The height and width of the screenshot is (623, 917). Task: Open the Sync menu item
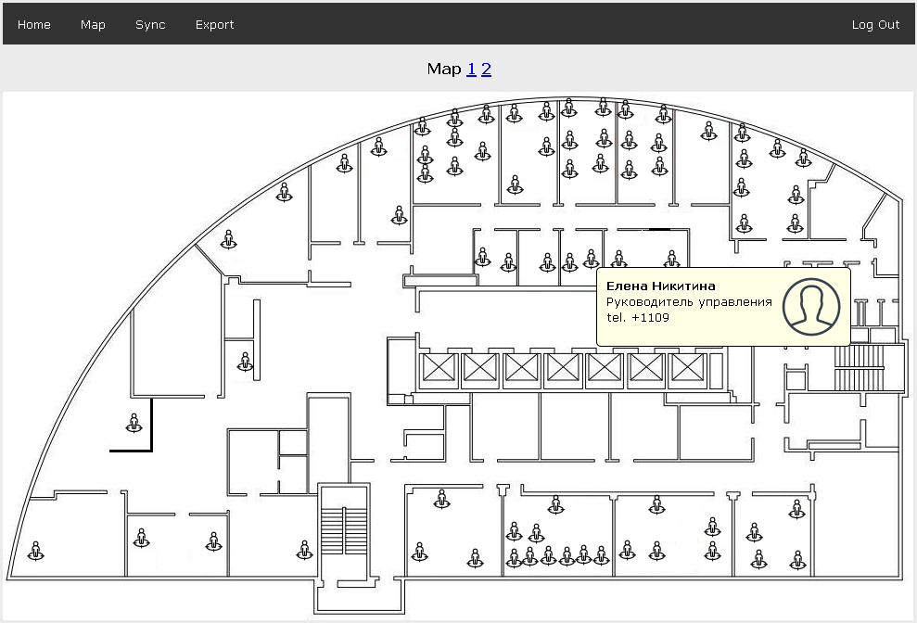[150, 25]
